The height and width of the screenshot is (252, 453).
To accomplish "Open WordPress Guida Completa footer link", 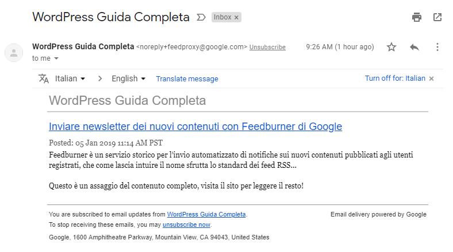I will coord(206,214).
